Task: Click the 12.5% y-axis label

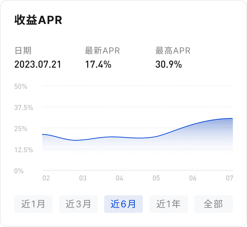Action: click(x=24, y=150)
